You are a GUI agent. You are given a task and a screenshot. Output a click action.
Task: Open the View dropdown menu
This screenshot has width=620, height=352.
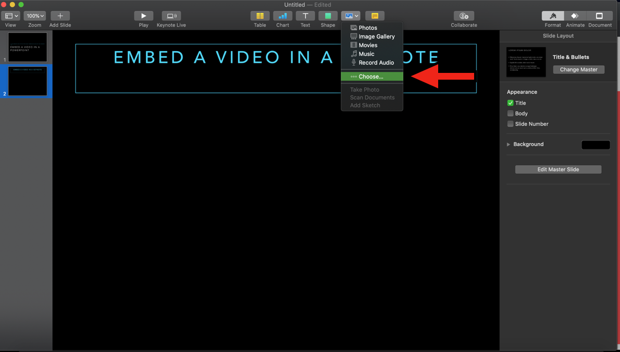pos(11,16)
